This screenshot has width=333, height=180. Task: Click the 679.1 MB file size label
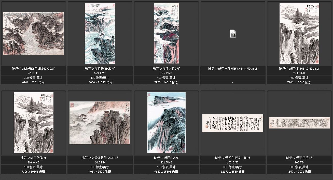tap(100, 73)
